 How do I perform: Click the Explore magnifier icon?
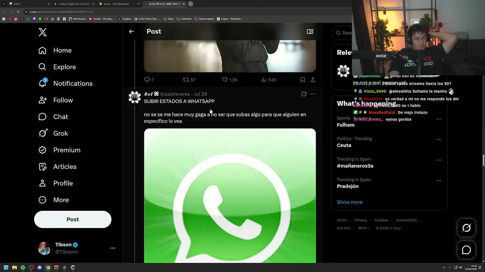pyautogui.click(x=42, y=67)
